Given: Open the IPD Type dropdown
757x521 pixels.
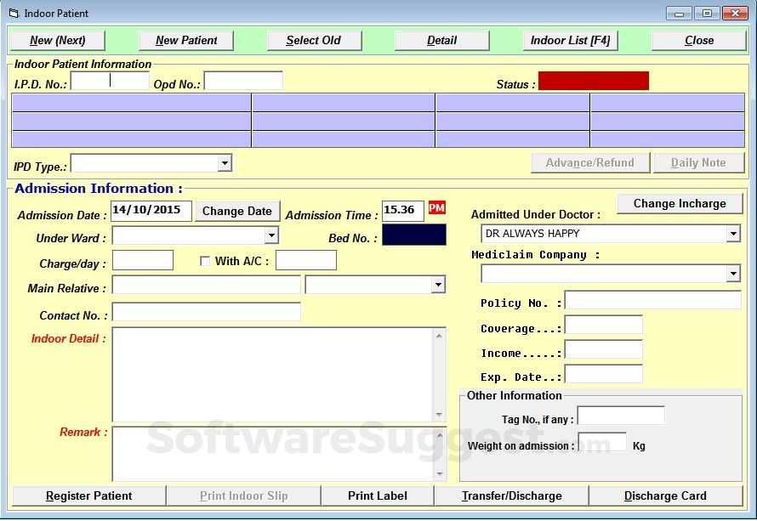Looking at the screenshot, I should coord(225,162).
